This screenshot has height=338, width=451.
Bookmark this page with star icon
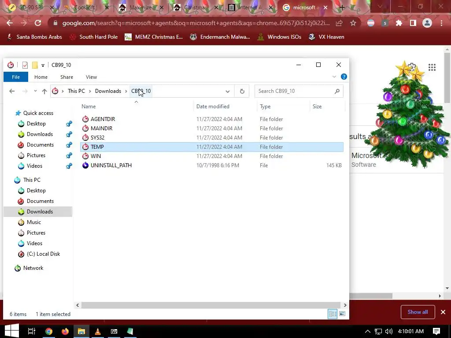pos(353,23)
